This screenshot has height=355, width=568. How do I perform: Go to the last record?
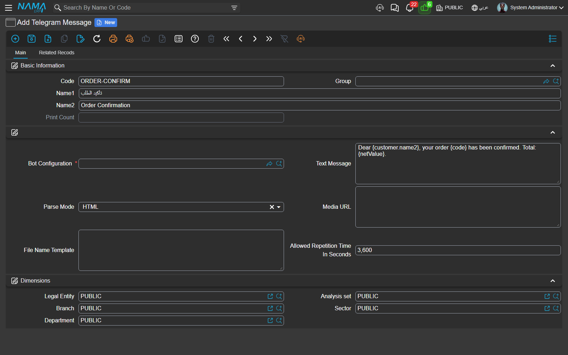pos(269,39)
